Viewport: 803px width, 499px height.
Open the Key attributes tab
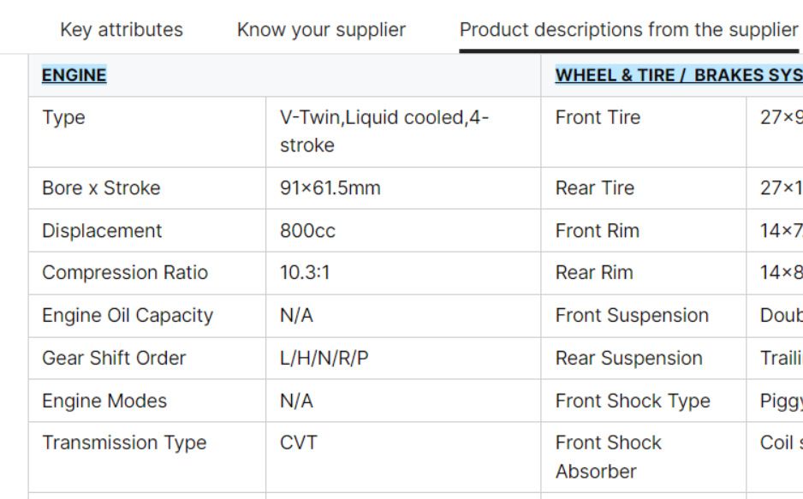121,30
